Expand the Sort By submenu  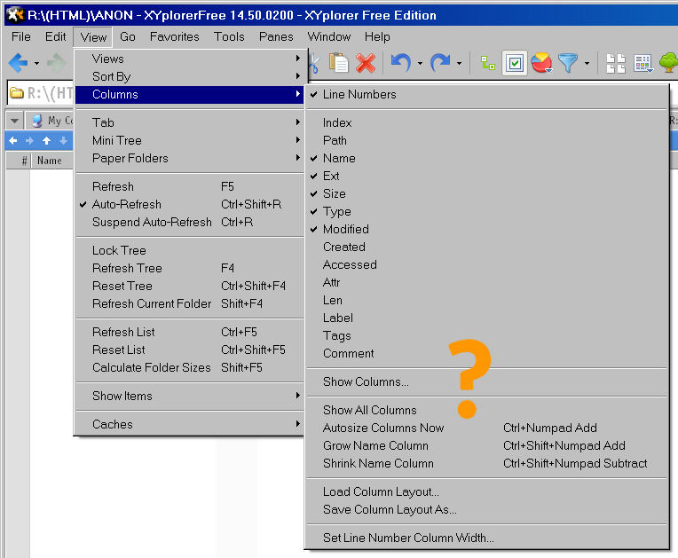click(190, 76)
